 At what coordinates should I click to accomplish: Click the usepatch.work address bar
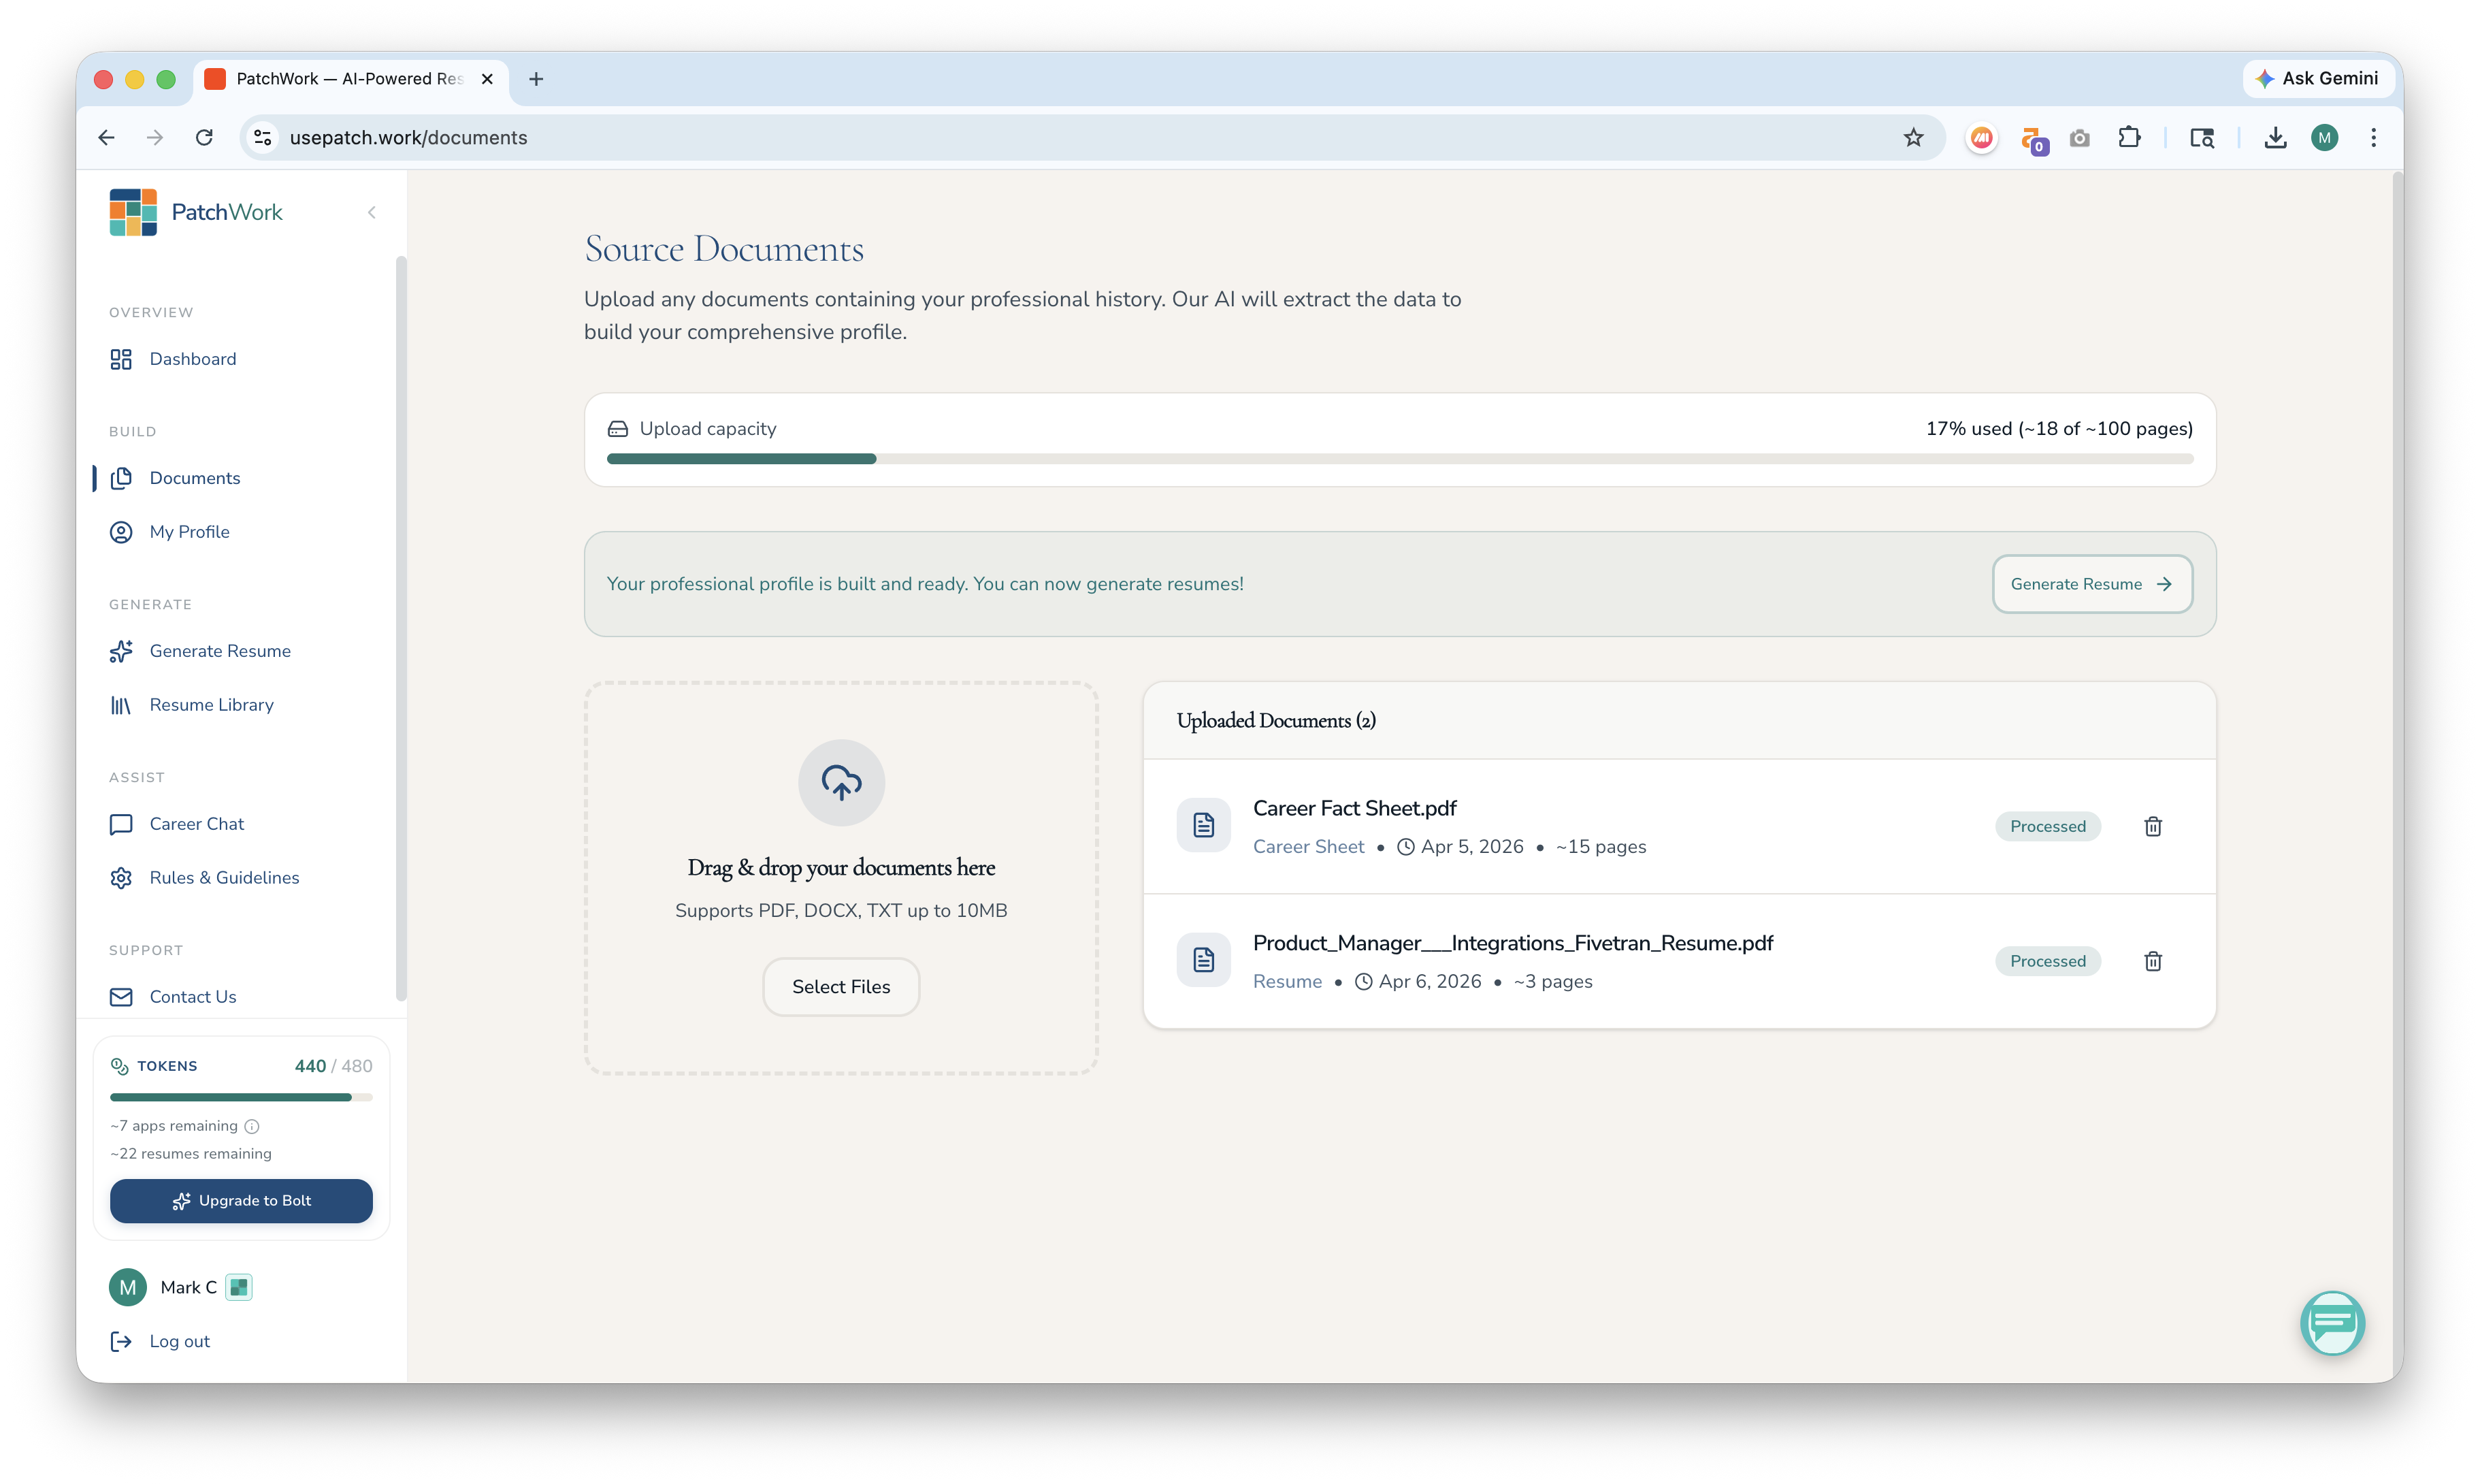click(x=1000, y=138)
